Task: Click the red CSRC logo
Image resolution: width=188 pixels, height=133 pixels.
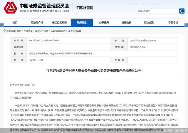Action: click(11, 8)
